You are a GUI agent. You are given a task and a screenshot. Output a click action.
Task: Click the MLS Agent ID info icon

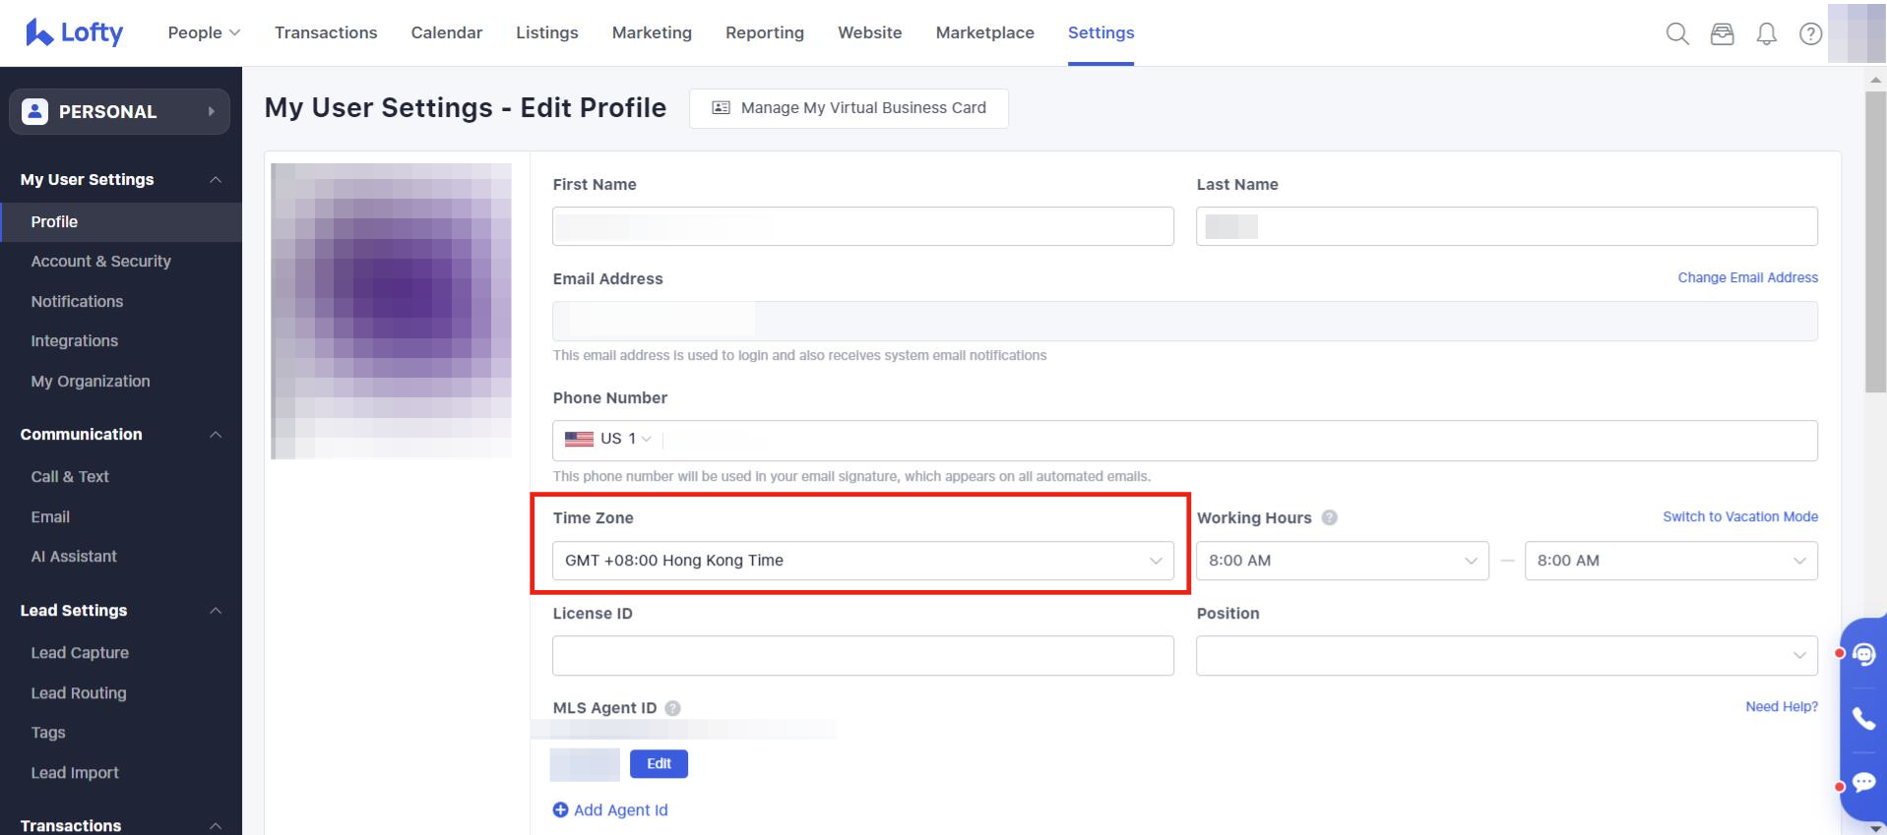(673, 708)
